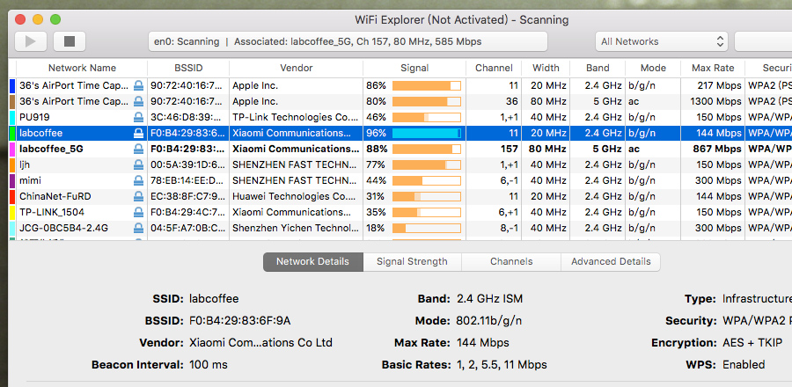792x387 pixels.
Task: Select the Network Details tab
Action: tap(312, 261)
